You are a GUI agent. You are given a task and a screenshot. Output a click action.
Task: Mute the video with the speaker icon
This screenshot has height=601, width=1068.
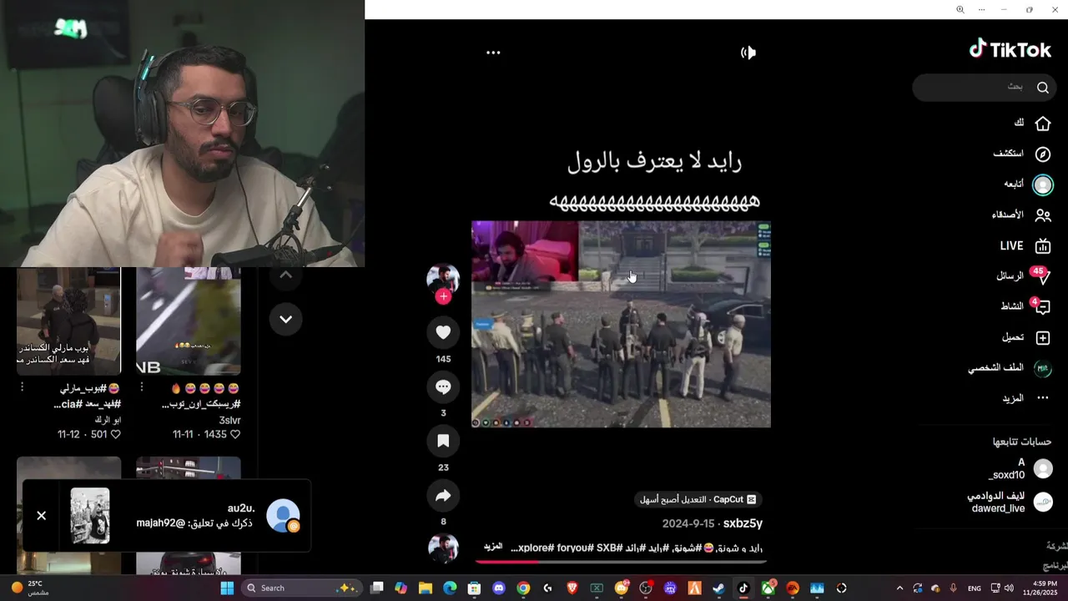point(748,53)
